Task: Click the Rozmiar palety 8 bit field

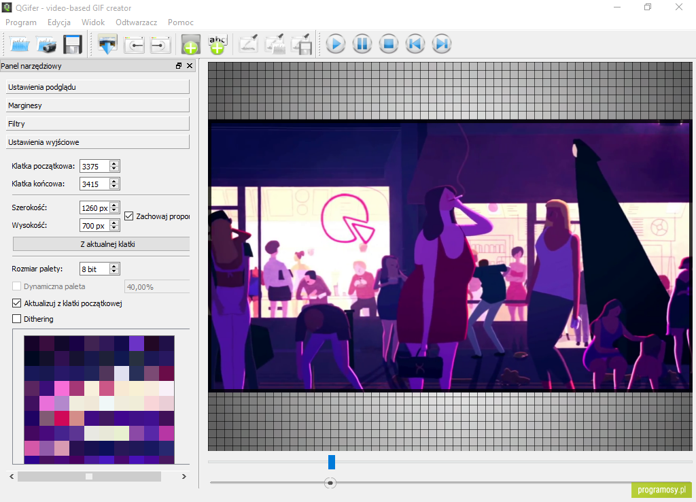Action: click(94, 269)
